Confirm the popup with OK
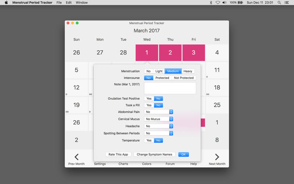294x184 pixels. (183, 155)
